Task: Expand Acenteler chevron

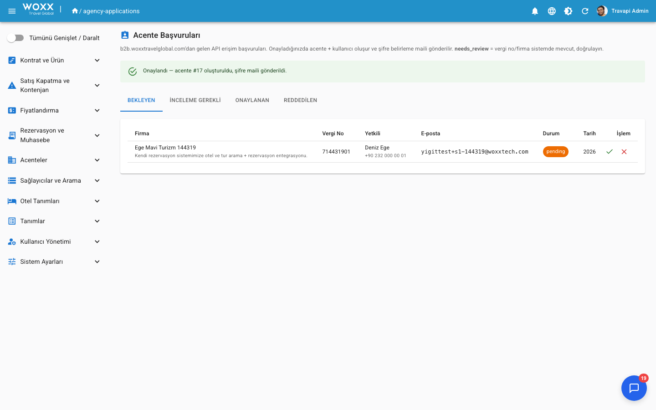Action: click(x=97, y=160)
